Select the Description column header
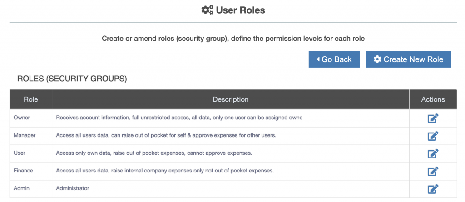465x202 pixels. pos(230,99)
